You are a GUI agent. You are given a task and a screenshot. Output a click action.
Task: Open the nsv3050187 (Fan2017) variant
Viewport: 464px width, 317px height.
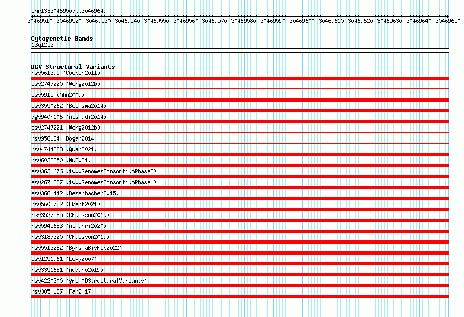(x=63, y=291)
